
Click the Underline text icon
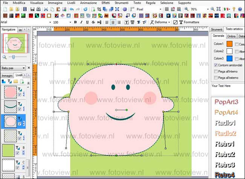(x=87, y=22)
